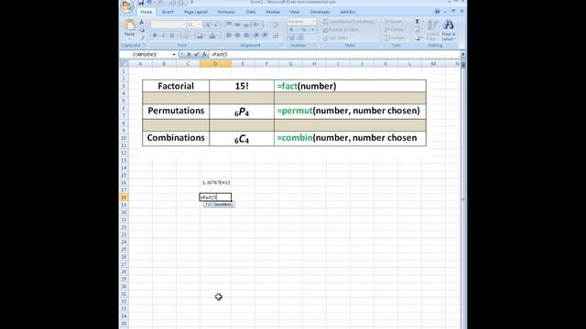Switch to the Data tab
Screen dimensions: 586x329
[x=251, y=12]
